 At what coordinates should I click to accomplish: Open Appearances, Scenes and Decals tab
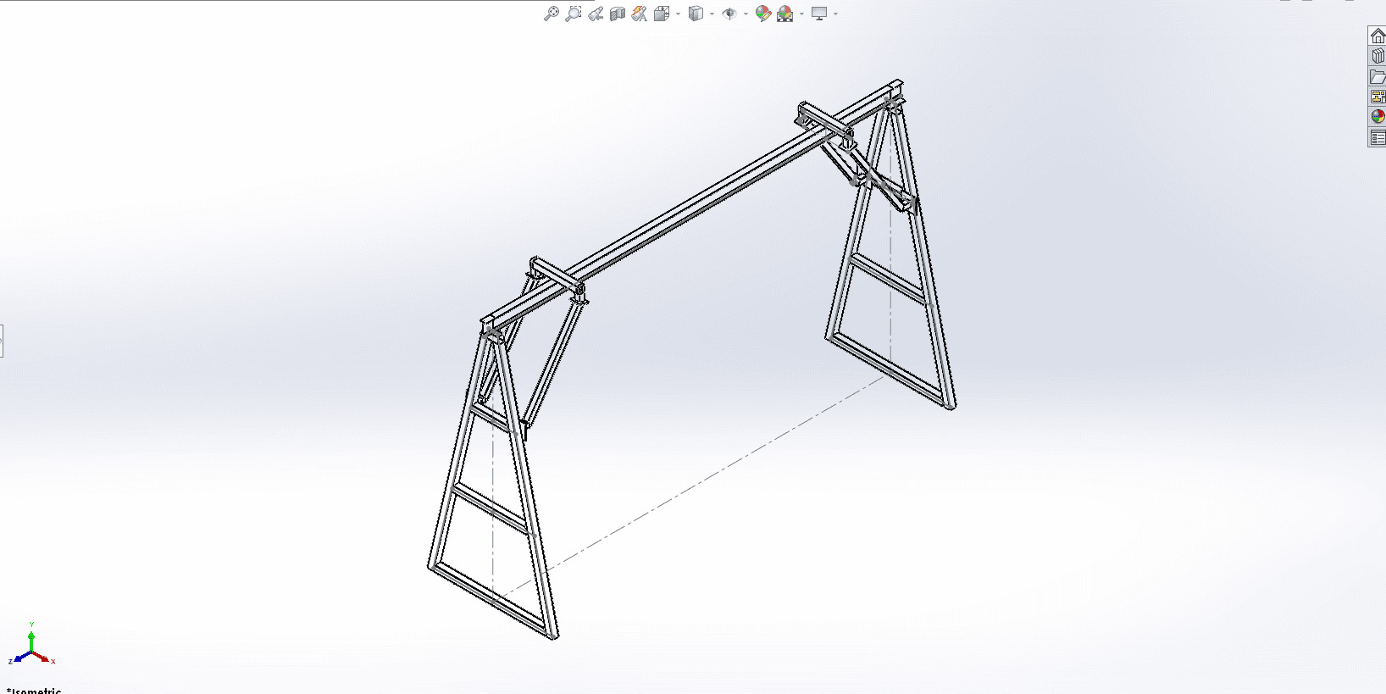(1378, 117)
